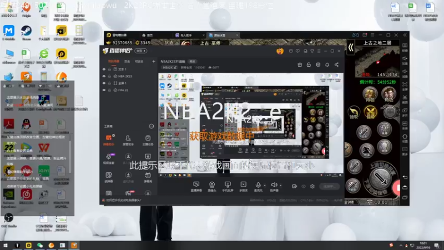444x250 pixels.
Task: Click the start streaming button
Action: pyautogui.click(x=329, y=186)
